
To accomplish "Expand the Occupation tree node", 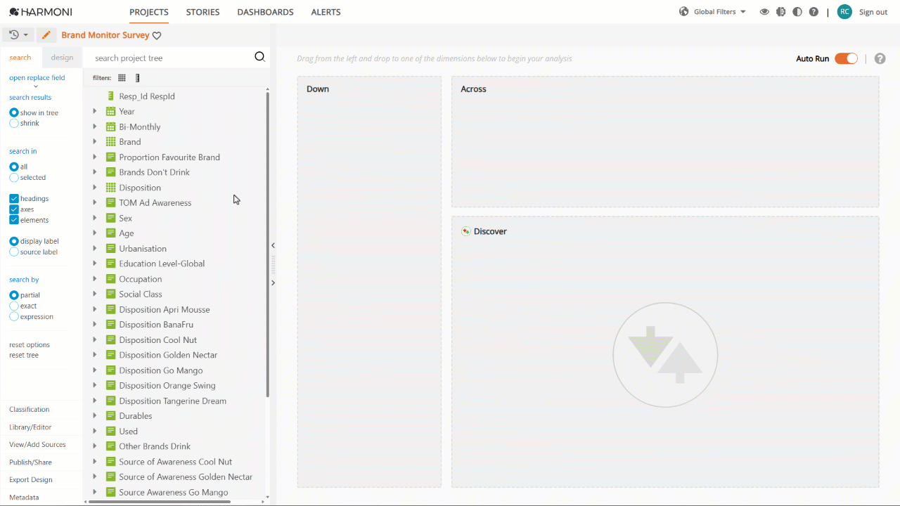I will [x=95, y=278].
